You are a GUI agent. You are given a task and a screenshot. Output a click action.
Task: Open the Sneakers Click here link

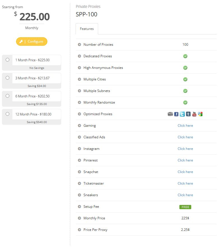click(x=185, y=195)
